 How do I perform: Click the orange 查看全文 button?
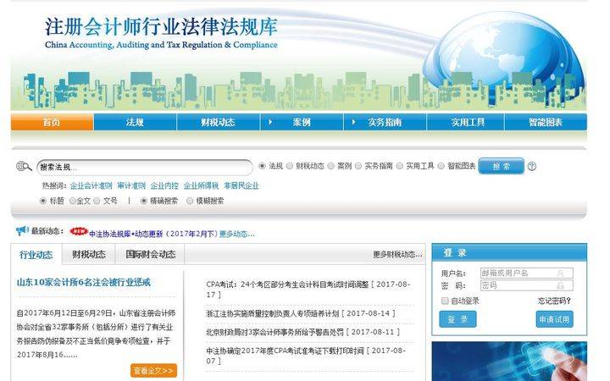point(153,370)
